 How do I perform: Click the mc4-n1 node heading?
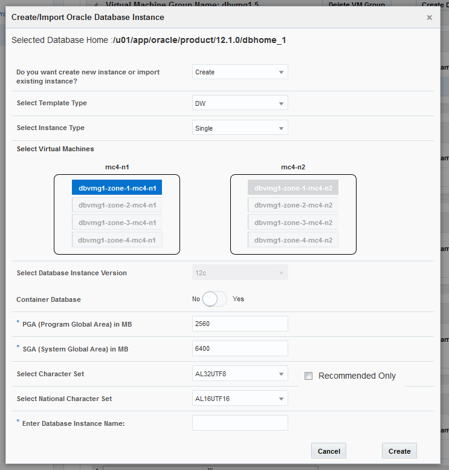[x=117, y=167]
